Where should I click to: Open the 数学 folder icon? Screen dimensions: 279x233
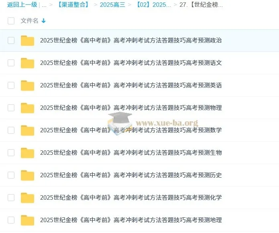tap(27, 130)
